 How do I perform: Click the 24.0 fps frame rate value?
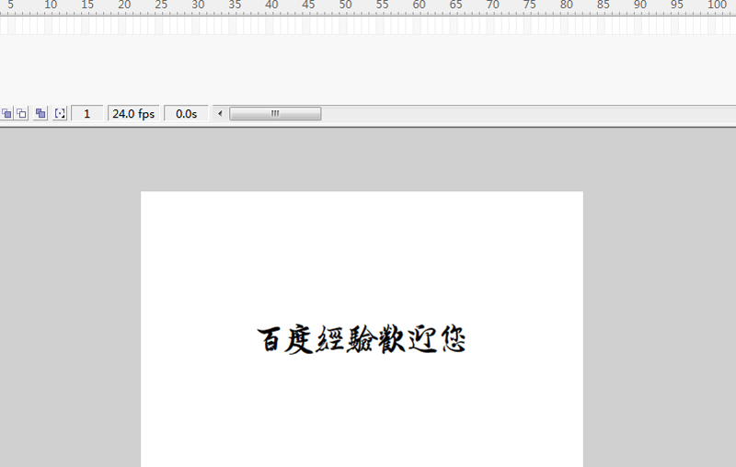[x=133, y=113]
